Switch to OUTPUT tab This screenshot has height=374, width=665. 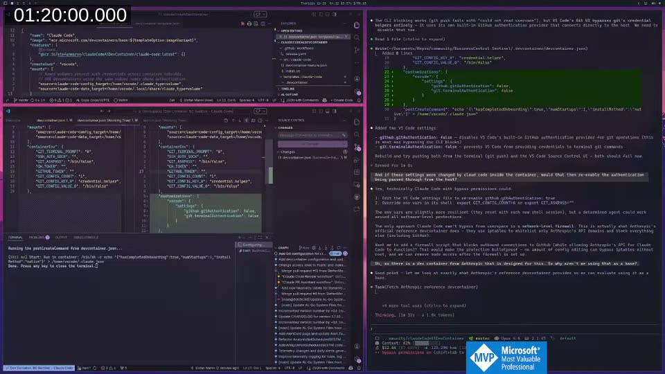click(61, 238)
